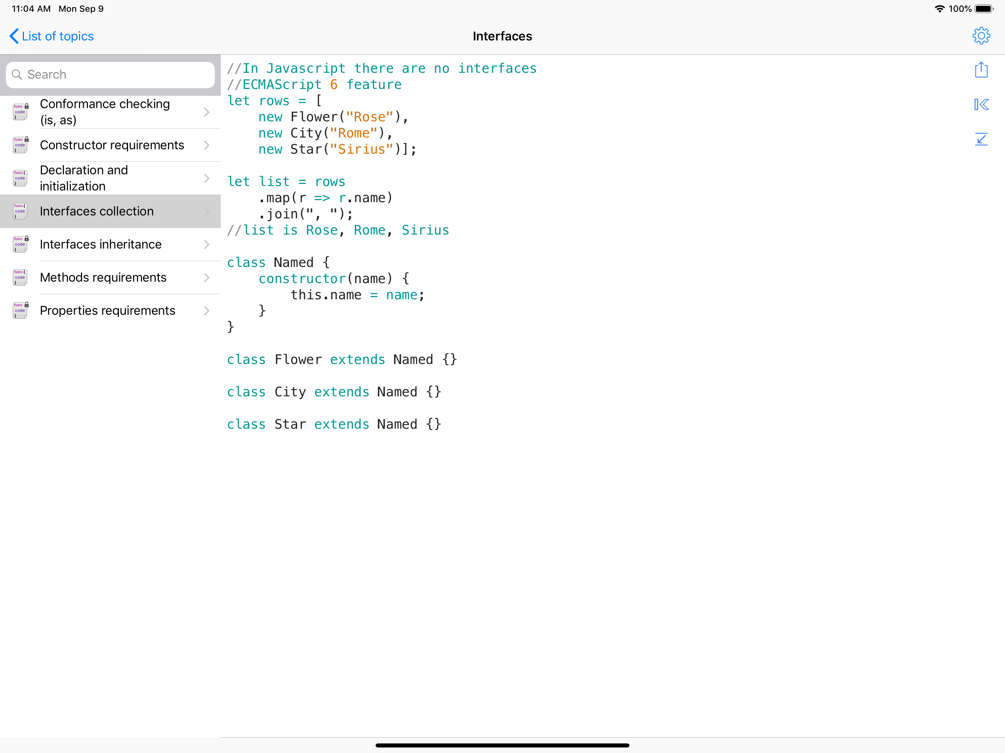
Task: Click the Search input field
Action: [118, 75]
